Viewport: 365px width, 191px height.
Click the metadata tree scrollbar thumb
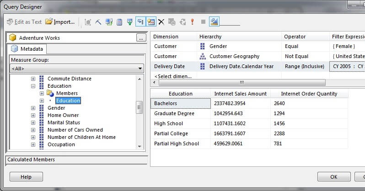pyautogui.click(x=139, y=107)
